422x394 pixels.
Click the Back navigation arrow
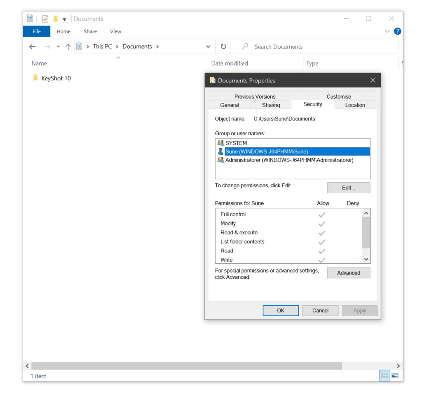(33, 47)
